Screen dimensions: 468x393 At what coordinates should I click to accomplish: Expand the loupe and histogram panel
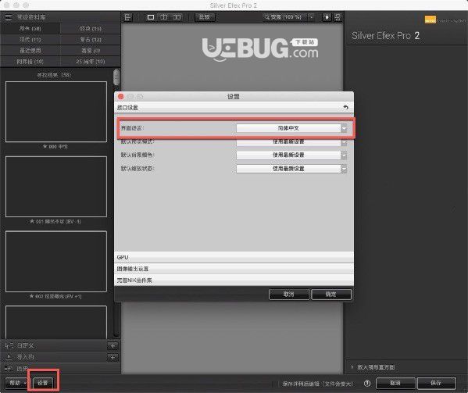376,367
